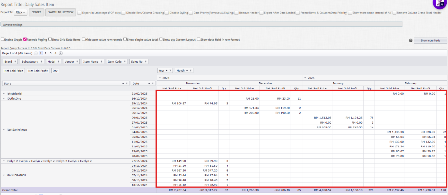Image resolution: width=448 pixels, height=195 pixels.
Task: Click the filter icon on Vendor field
Action: (x=77, y=62)
